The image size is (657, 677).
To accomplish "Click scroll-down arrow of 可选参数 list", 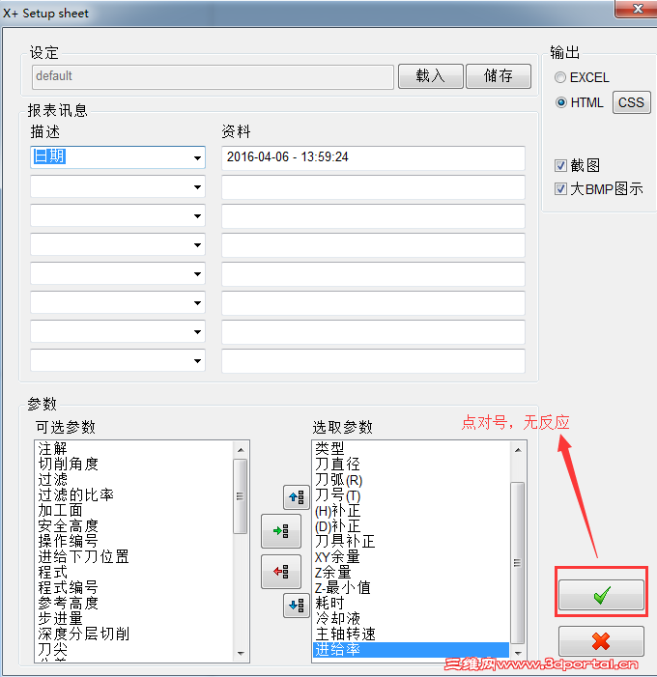I will click(241, 653).
